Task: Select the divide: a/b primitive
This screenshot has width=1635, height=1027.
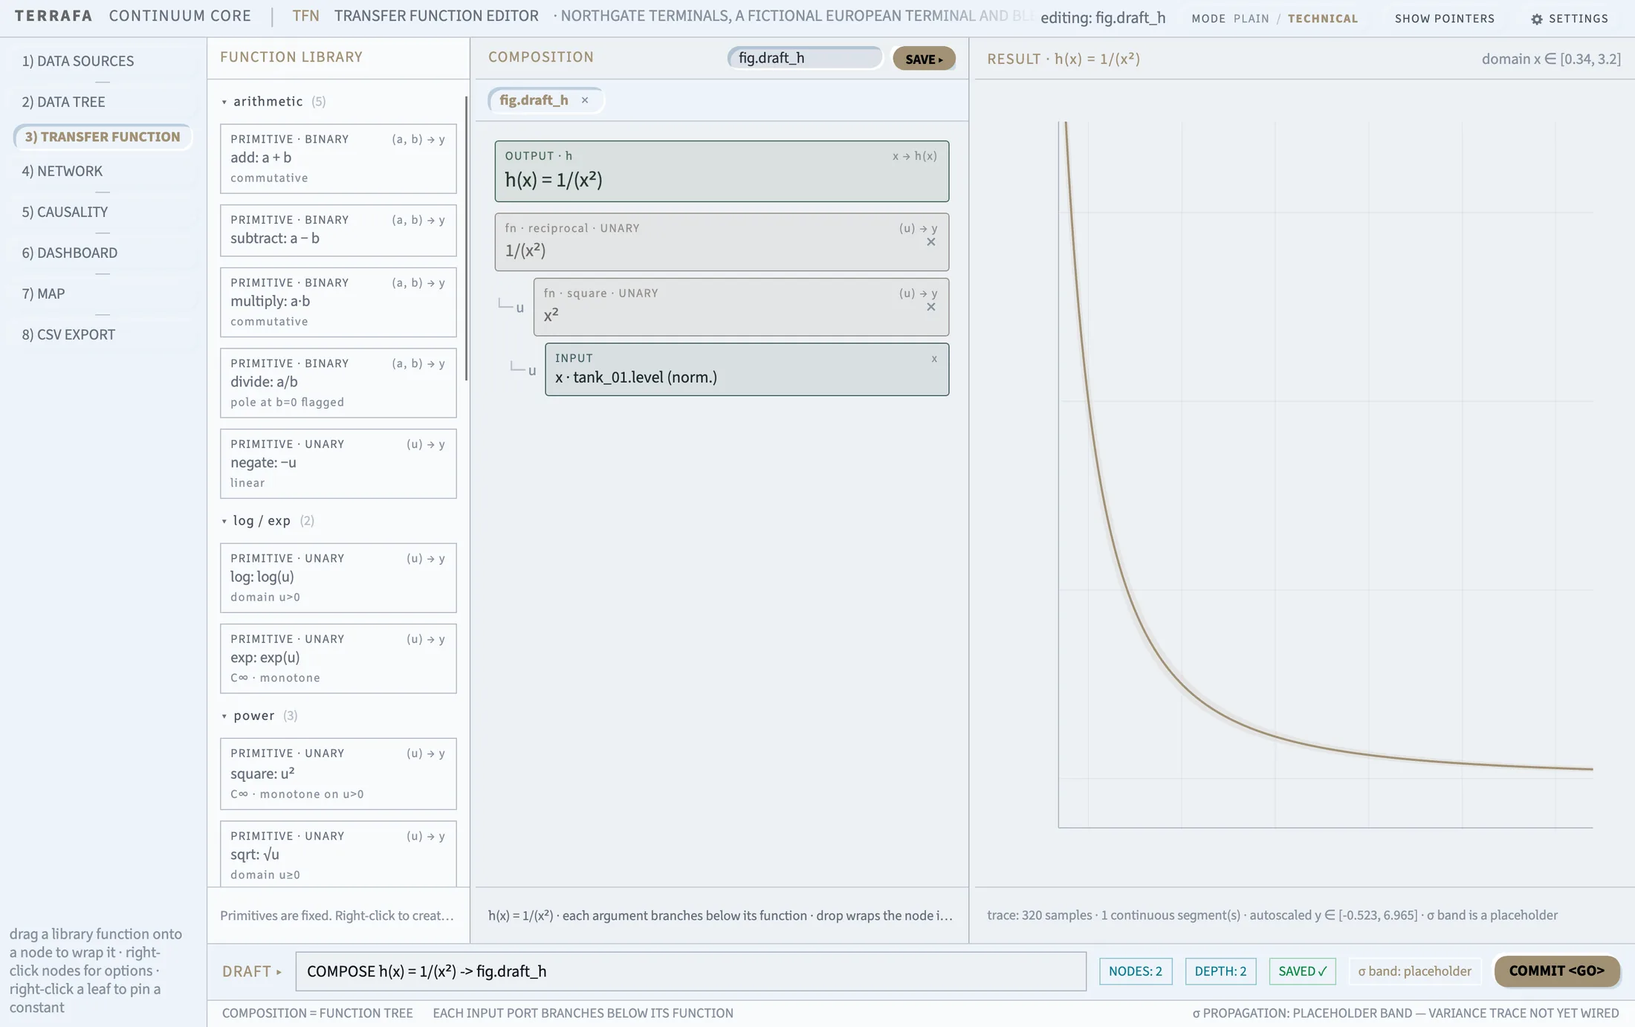Action: 338,383
